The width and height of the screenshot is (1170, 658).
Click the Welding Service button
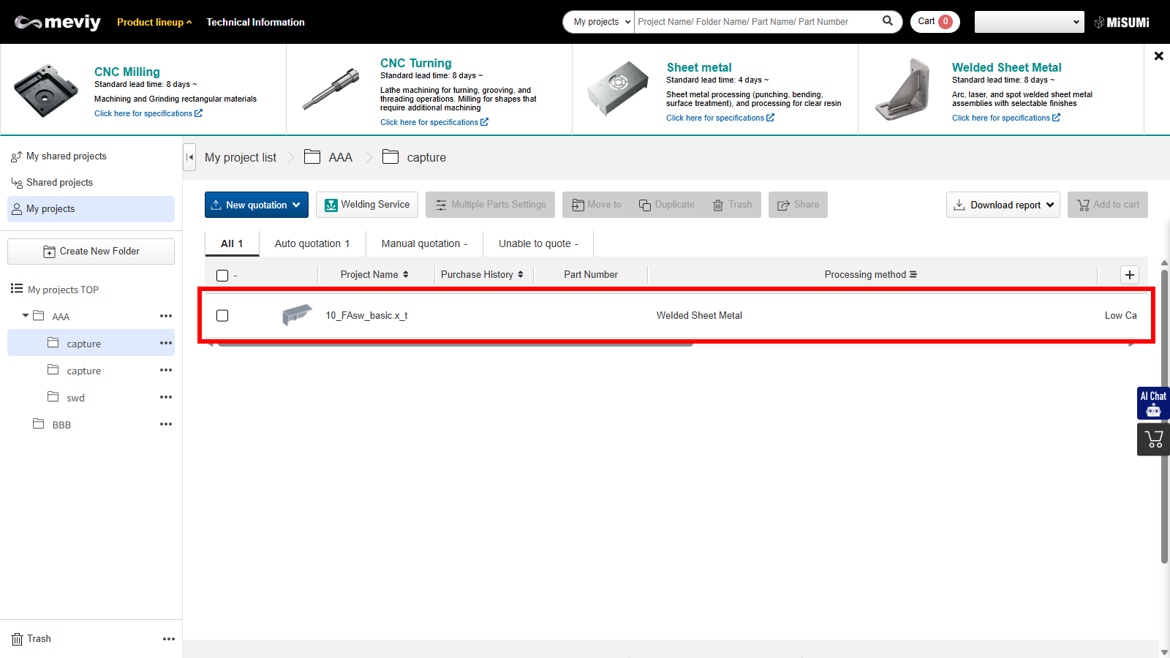click(367, 205)
